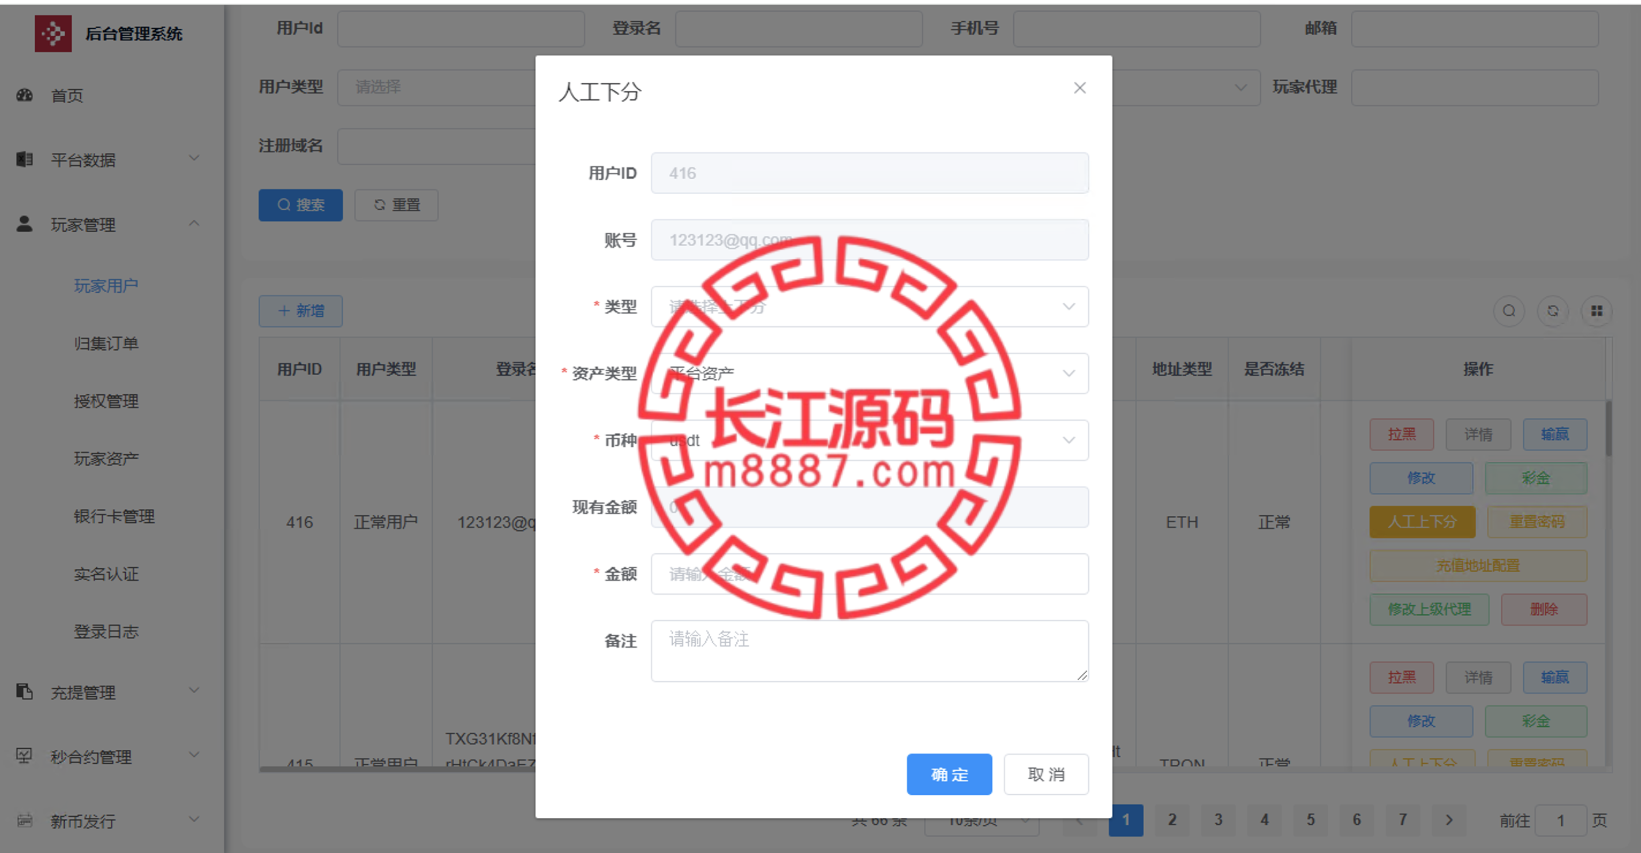Expand the 秒合约管理 menu chevron
The height and width of the screenshot is (853, 1641).
coord(194,754)
